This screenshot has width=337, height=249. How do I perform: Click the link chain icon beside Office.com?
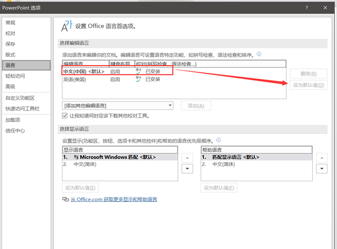[65, 199]
